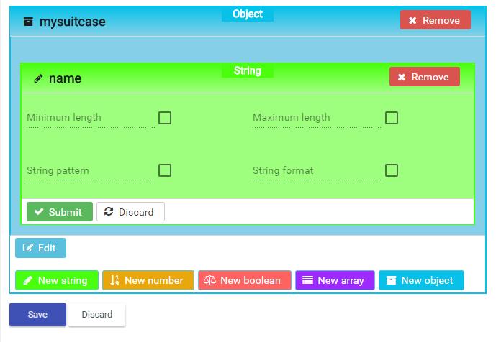The height and width of the screenshot is (342, 496).
Task: Remove the name string property
Action: (425, 77)
